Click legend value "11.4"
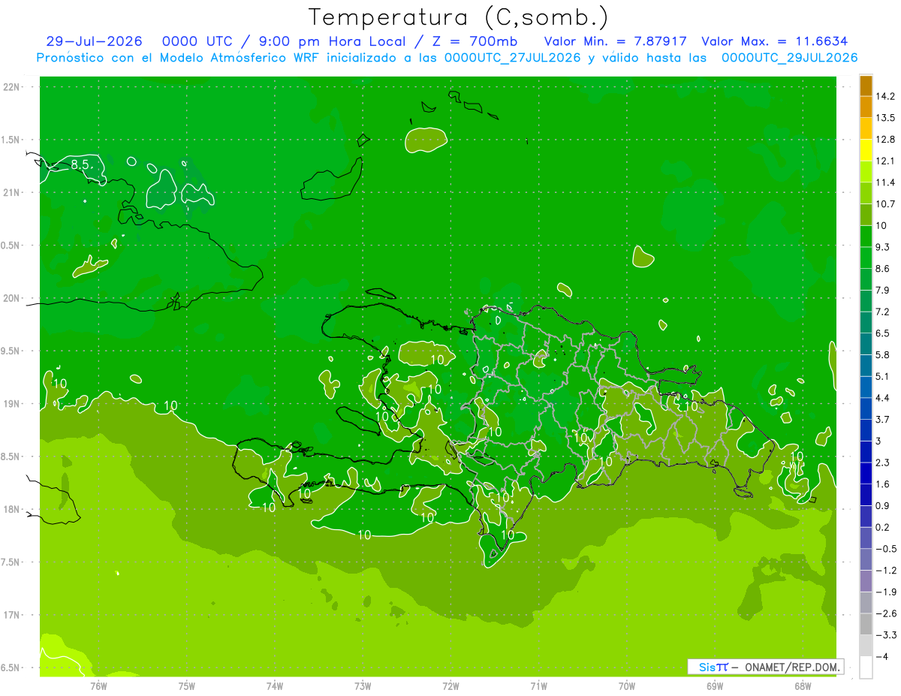 click(885, 182)
